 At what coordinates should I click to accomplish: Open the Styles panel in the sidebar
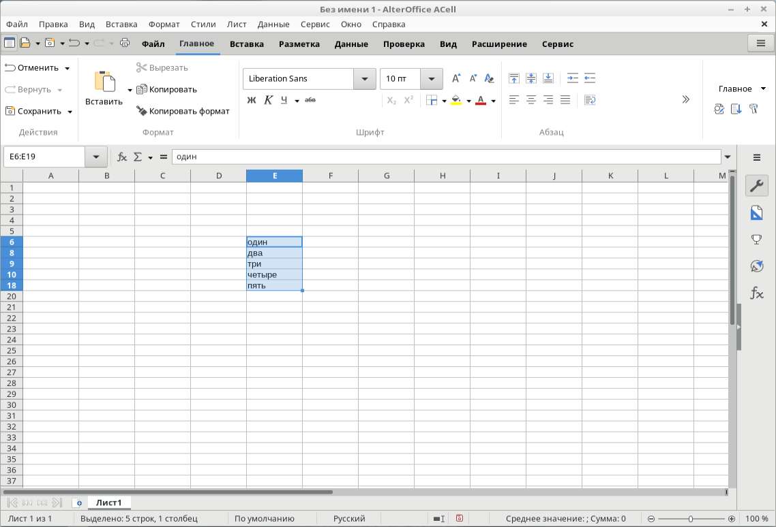(x=757, y=213)
